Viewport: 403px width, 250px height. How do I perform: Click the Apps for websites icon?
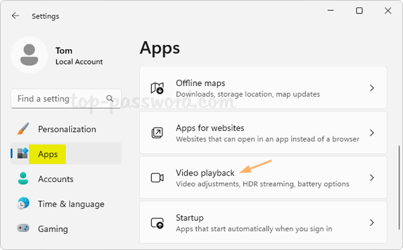coord(157,132)
